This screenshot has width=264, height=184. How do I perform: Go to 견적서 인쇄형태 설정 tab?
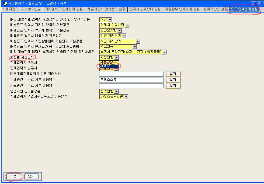pyautogui.click(x=145, y=9)
